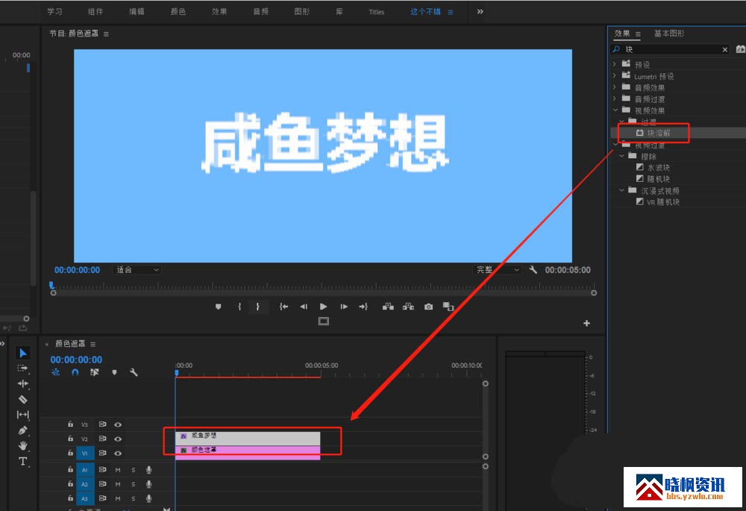Select the Hand tool
The width and height of the screenshot is (746, 511).
pos(22,446)
